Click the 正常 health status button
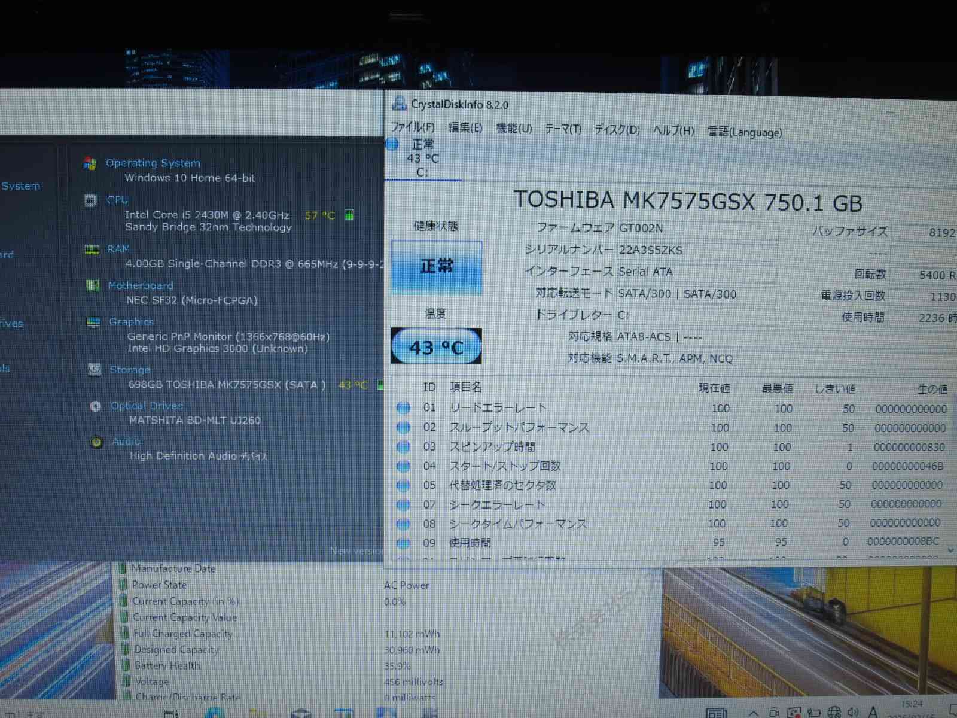This screenshot has height=718, width=957. pos(437,267)
